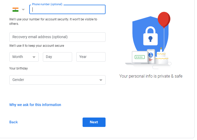The image size is (197, 140).
Task: Click the red balloon illustration
Action: (x=164, y=19)
